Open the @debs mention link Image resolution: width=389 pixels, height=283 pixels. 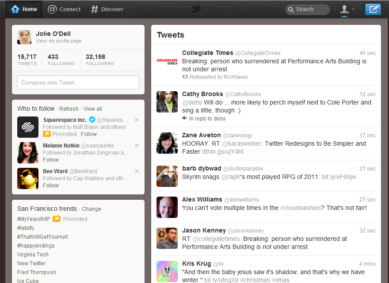pos(192,102)
